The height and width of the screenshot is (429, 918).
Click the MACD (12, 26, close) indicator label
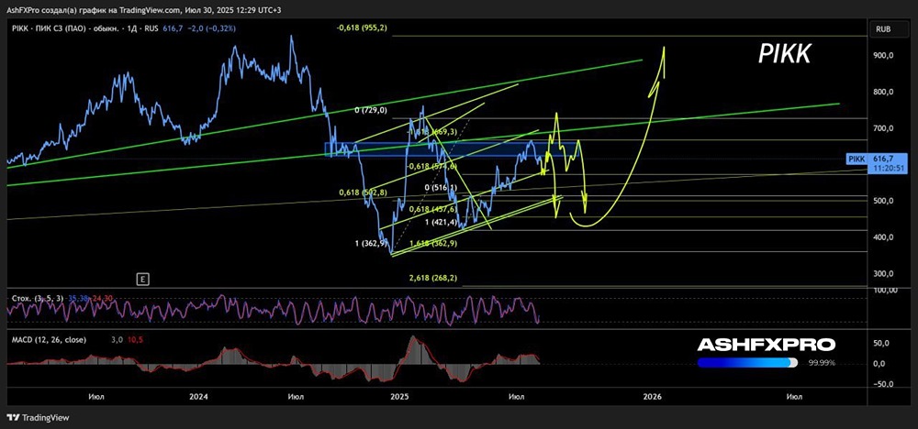click(x=49, y=339)
